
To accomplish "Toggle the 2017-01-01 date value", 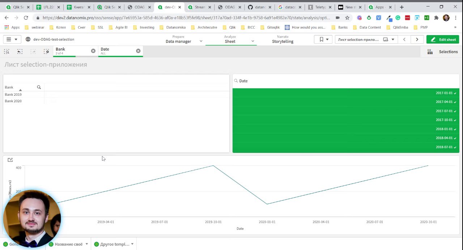I will click(346, 93).
